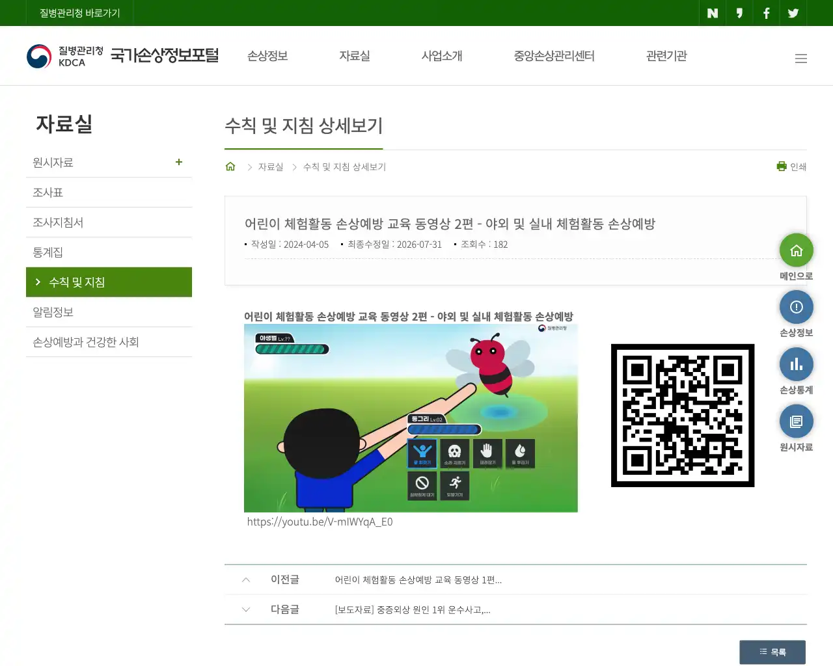The height and width of the screenshot is (666, 833).
Task: Click the 인쇄 print label
Action: pyautogui.click(x=799, y=166)
